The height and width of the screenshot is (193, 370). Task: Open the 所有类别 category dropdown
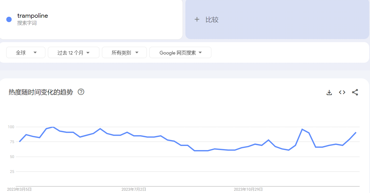pyautogui.click(x=124, y=52)
